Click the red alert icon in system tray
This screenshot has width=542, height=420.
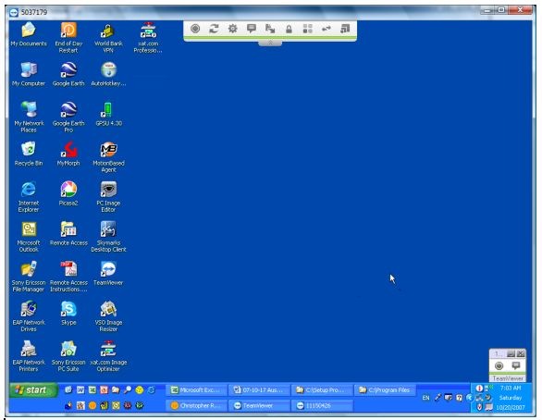pos(479,389)
